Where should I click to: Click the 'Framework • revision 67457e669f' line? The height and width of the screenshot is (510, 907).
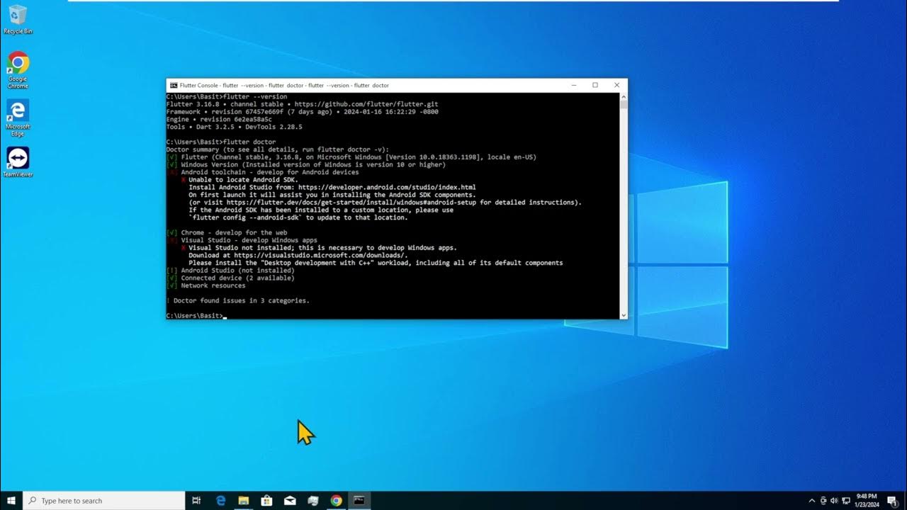(302, 112)
